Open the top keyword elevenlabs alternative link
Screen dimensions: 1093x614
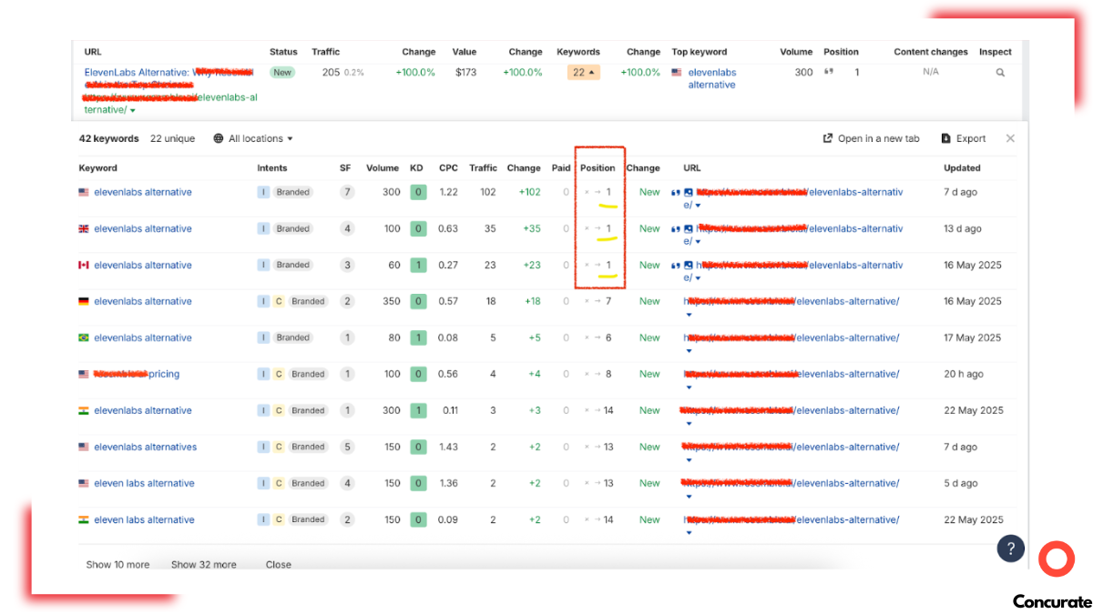pos(712,78)
